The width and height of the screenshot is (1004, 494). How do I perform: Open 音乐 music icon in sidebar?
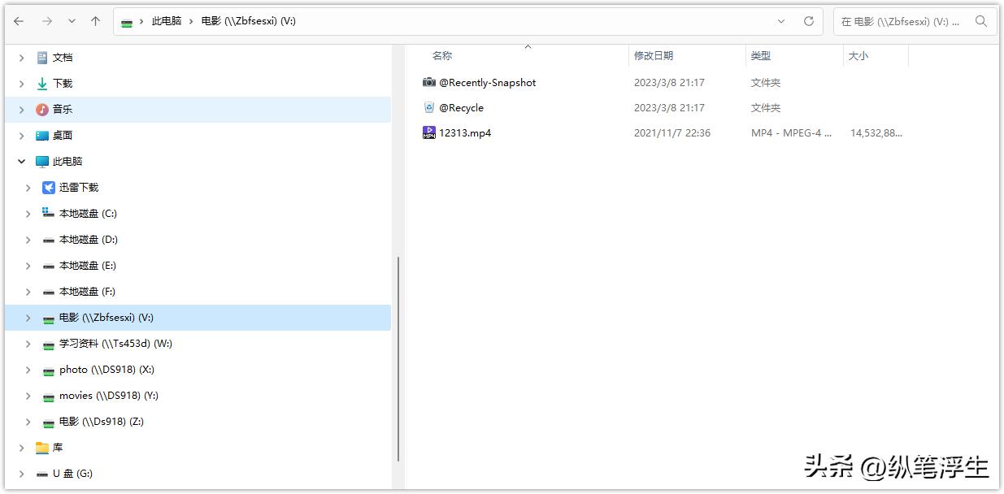coord(42,110)
